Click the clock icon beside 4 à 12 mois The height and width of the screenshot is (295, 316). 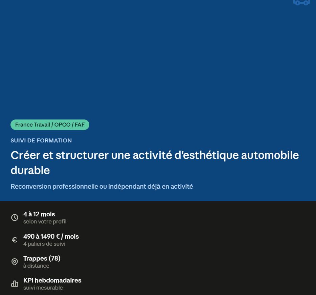point(15,218)
